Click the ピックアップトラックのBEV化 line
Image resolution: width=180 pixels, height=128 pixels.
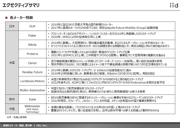click(x=97, y=79)
